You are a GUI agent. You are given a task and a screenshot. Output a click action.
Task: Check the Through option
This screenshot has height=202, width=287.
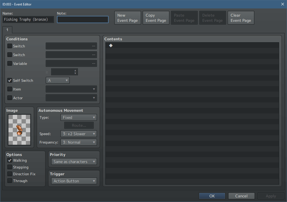coord(10,180)
